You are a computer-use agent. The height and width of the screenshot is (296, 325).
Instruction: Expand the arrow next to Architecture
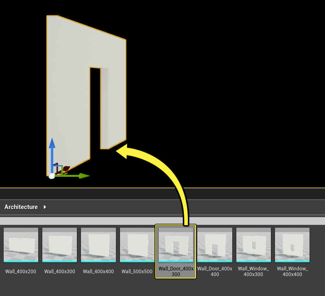pos(45,207)
